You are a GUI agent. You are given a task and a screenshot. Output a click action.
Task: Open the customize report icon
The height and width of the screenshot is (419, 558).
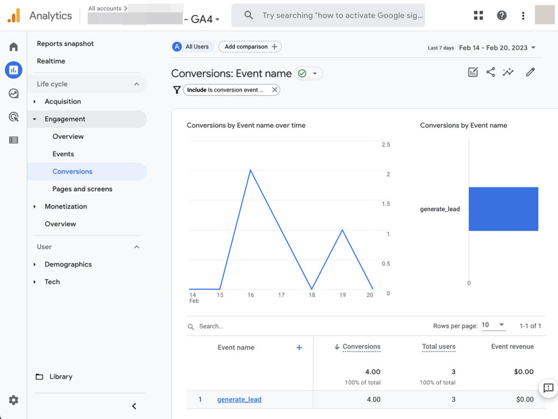pyautogui.click(x=472, y=71)
